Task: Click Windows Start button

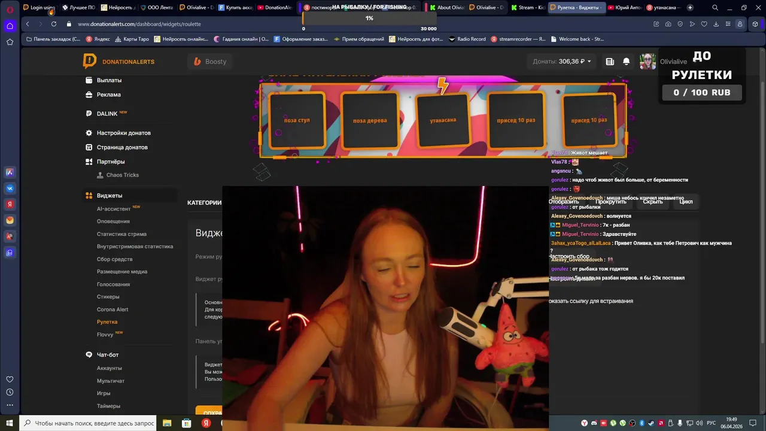Action: (10, 423)
